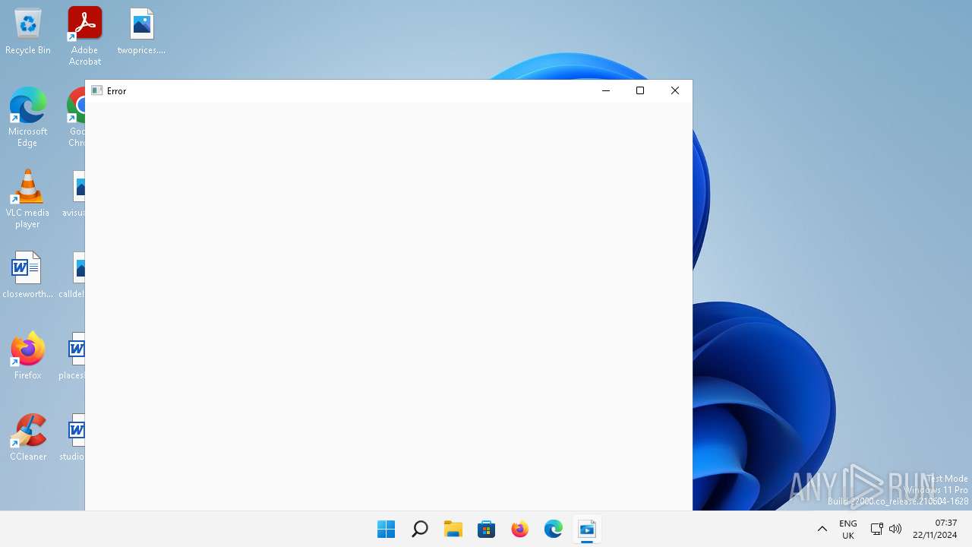Viewport: 972px width, 547px height.
Task: Open volume tray icon
Action: click(x=895, y=529)
